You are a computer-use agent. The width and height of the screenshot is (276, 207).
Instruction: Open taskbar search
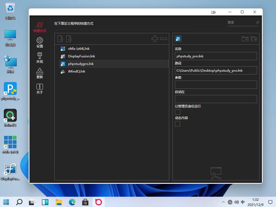click(x=19, y=202)
